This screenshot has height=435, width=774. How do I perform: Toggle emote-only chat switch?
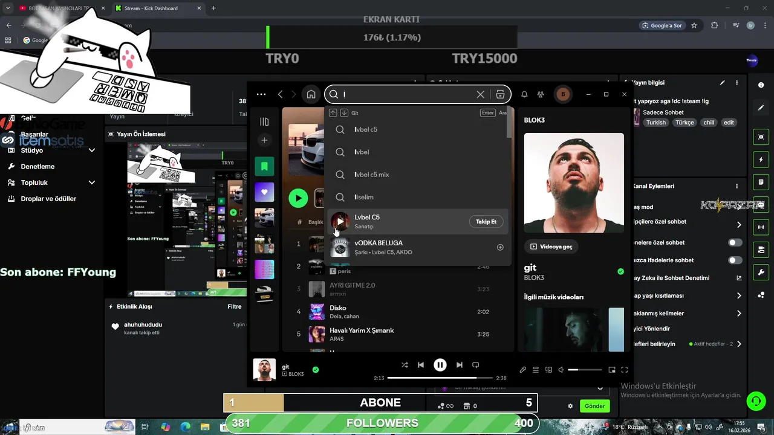pos(735,260)
